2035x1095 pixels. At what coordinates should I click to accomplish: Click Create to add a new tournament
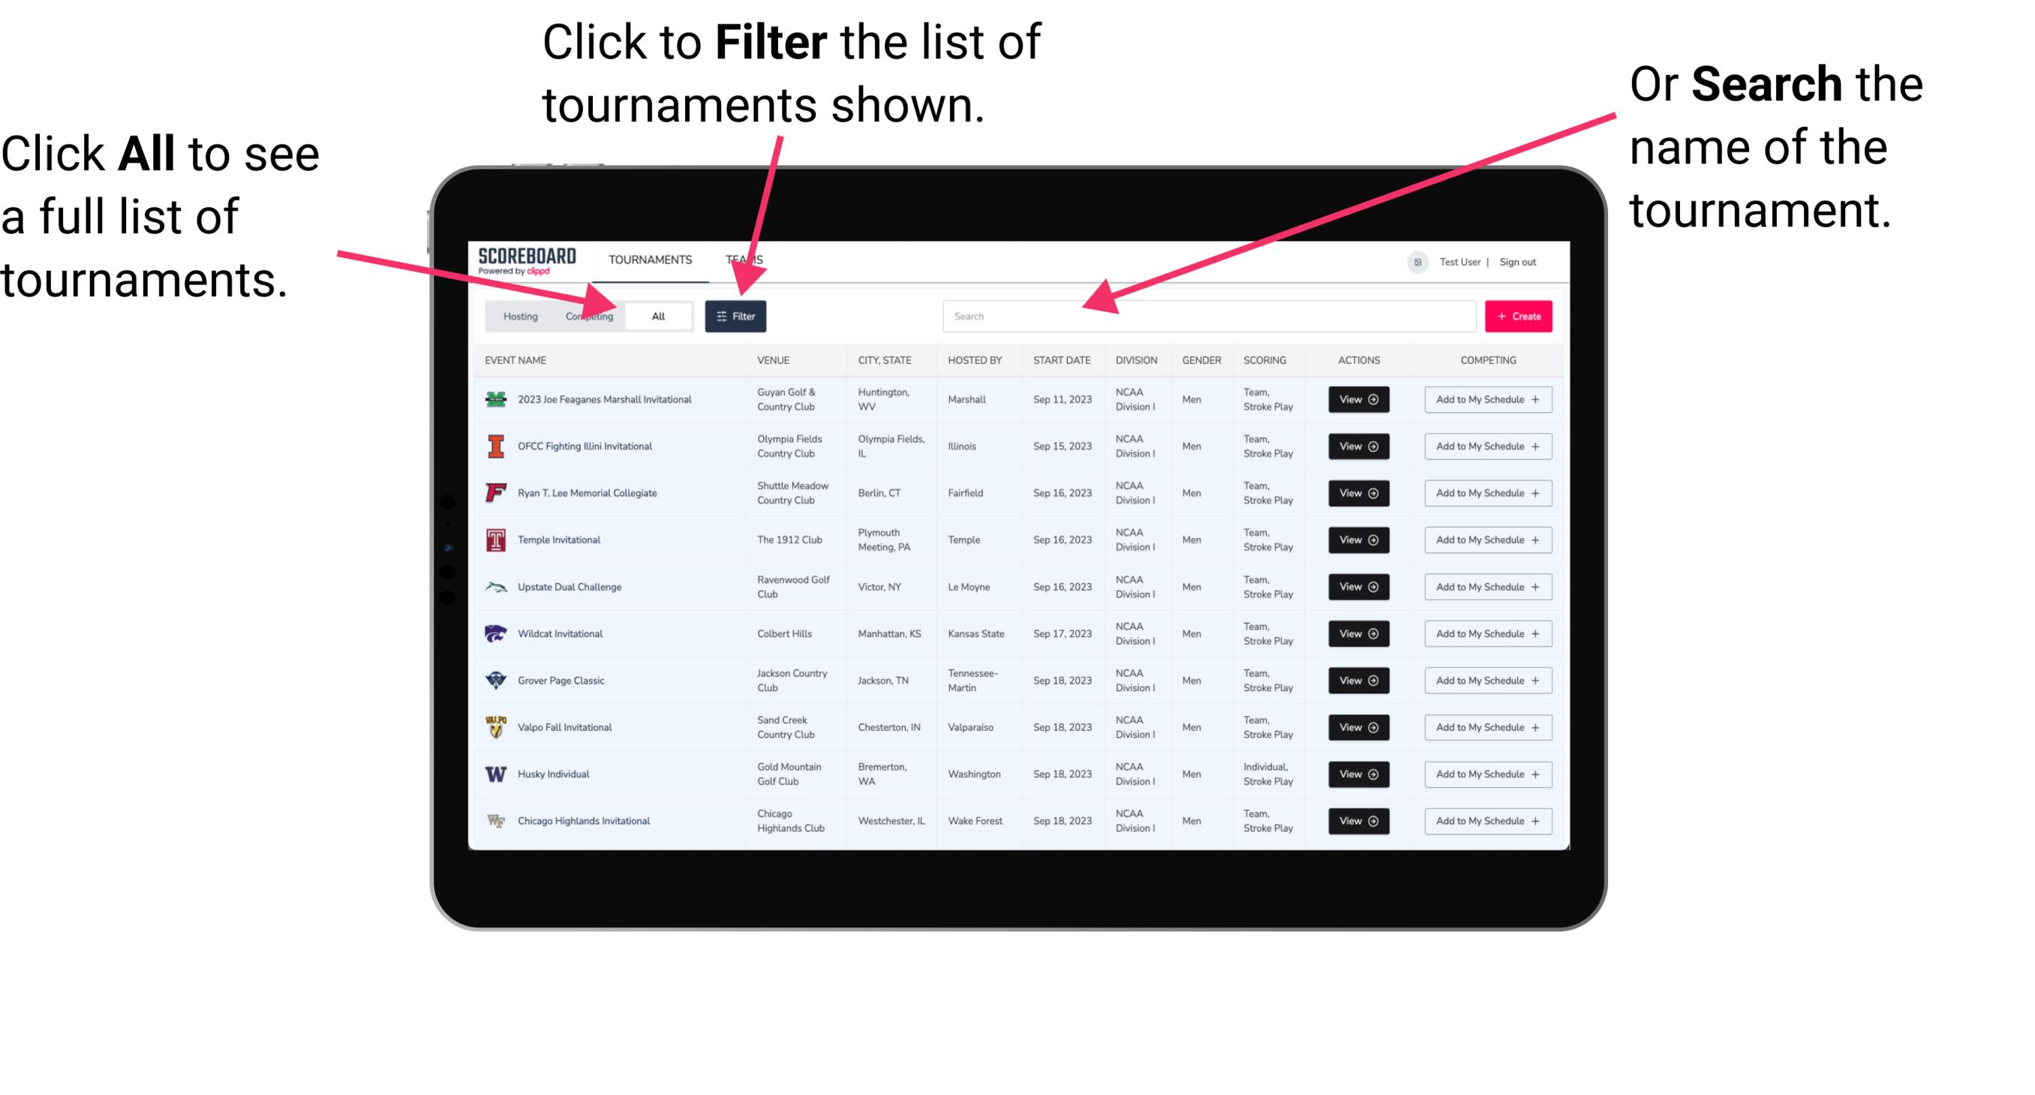pos(1519,315)
